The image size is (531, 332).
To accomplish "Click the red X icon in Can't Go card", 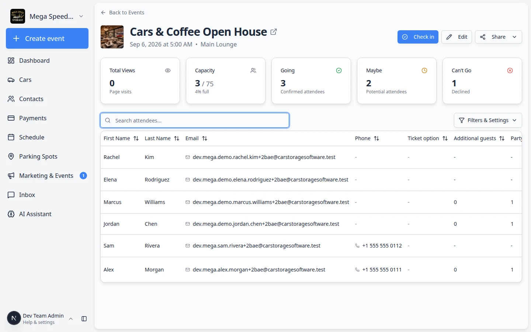I will click(x=510, y=70).
